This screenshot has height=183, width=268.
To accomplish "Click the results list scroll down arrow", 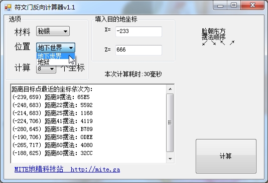I will (x=170, y=158).
